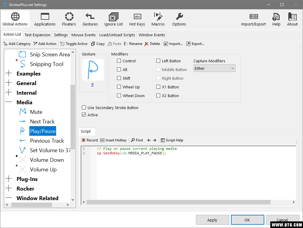The image size is (303, 228).
Task: Enable the Alt modifier checkbox
Action: click(119, 70)
